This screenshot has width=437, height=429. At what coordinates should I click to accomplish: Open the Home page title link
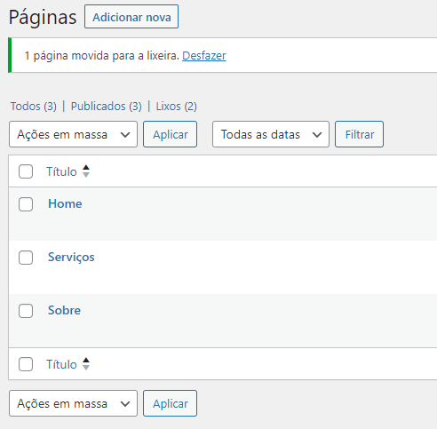(x=65, y=203)
